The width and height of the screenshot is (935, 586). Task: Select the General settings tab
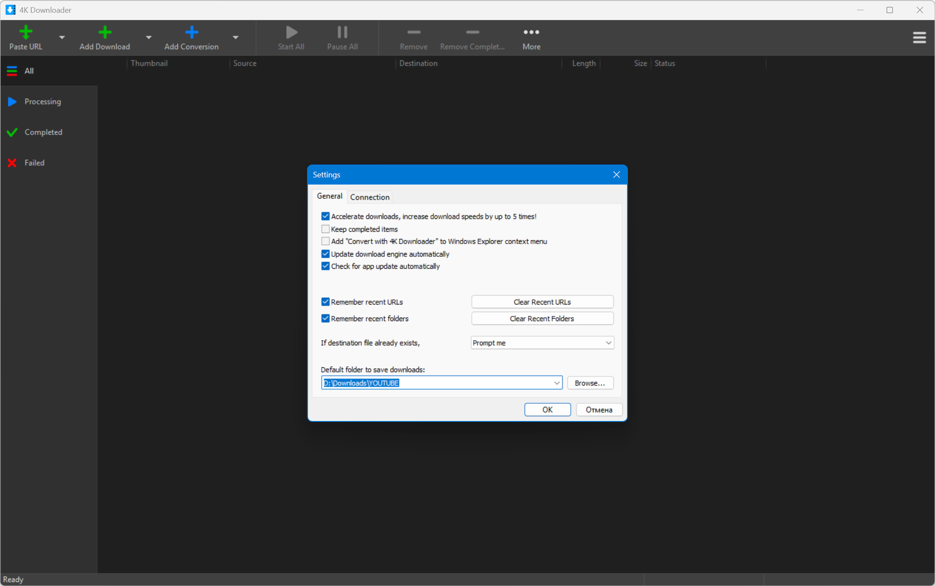tap(329, 196)
